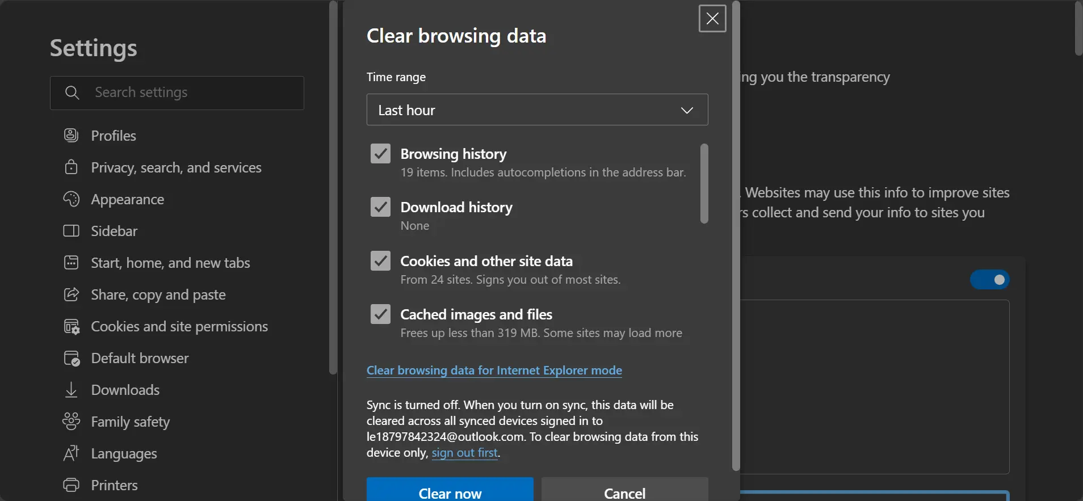Uncheck the Download history checkbox

point(380,207)
